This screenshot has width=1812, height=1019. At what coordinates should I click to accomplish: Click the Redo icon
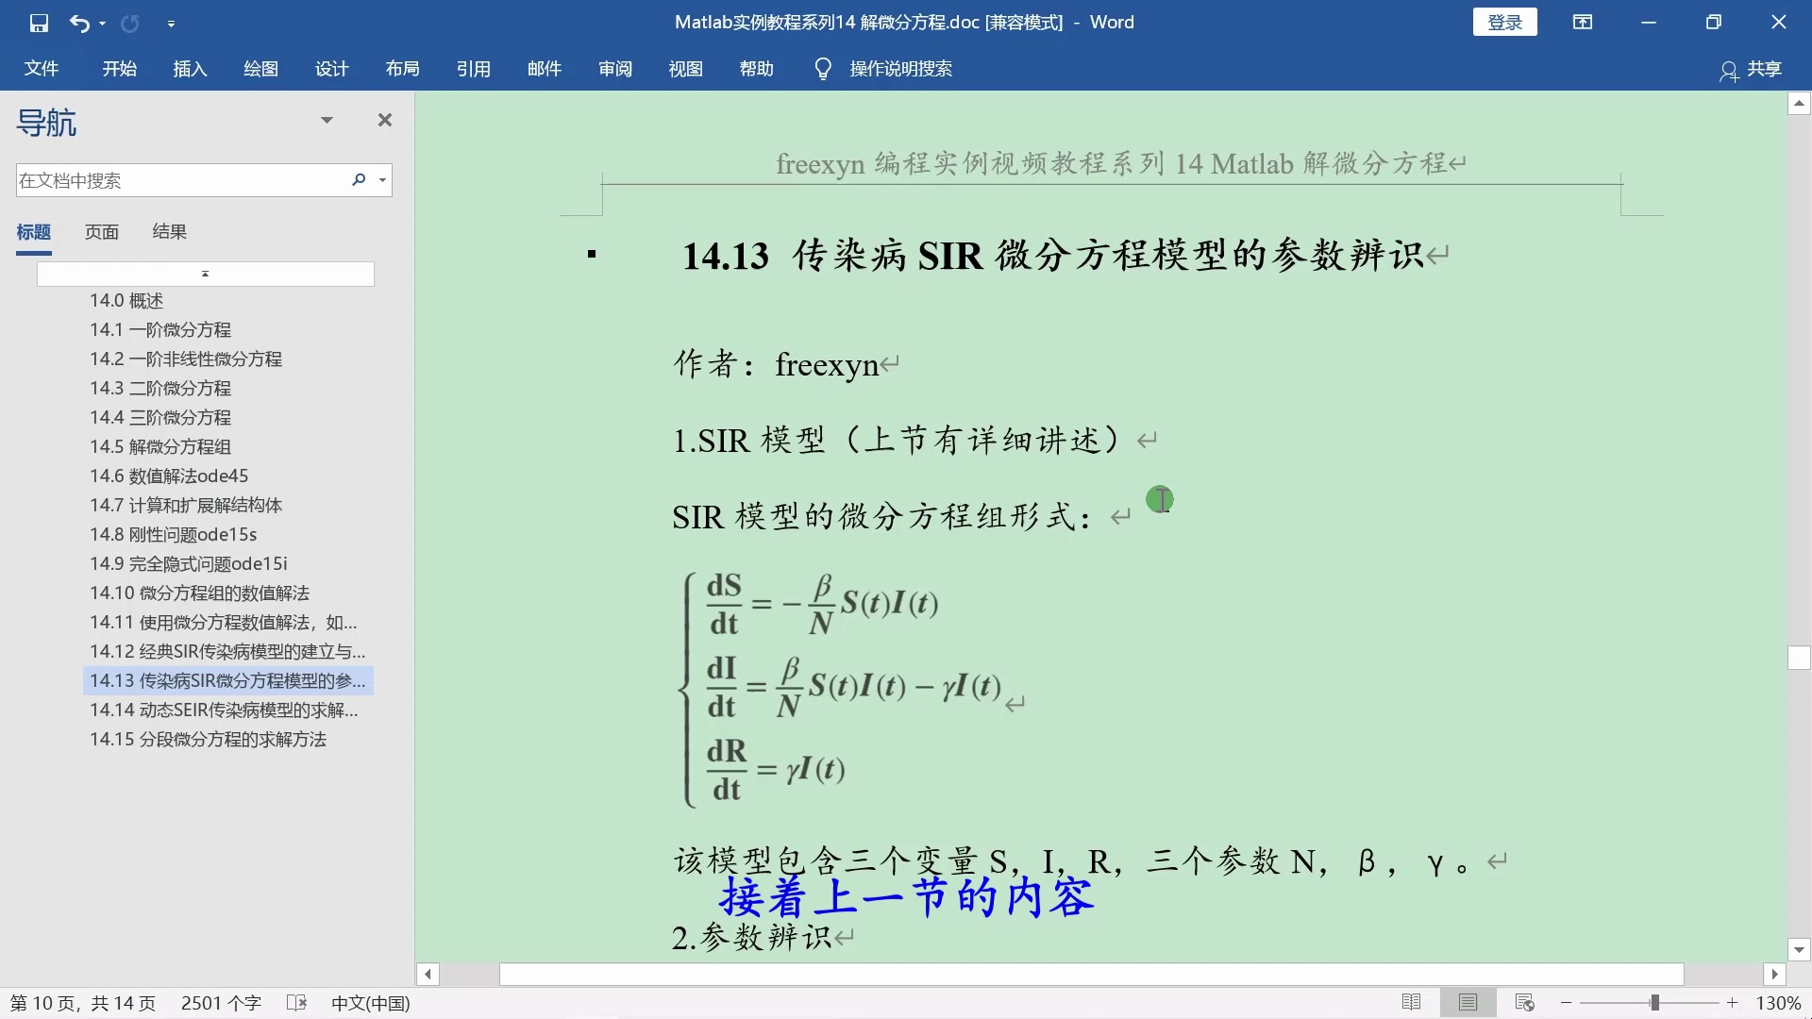(x=129, y=23)
